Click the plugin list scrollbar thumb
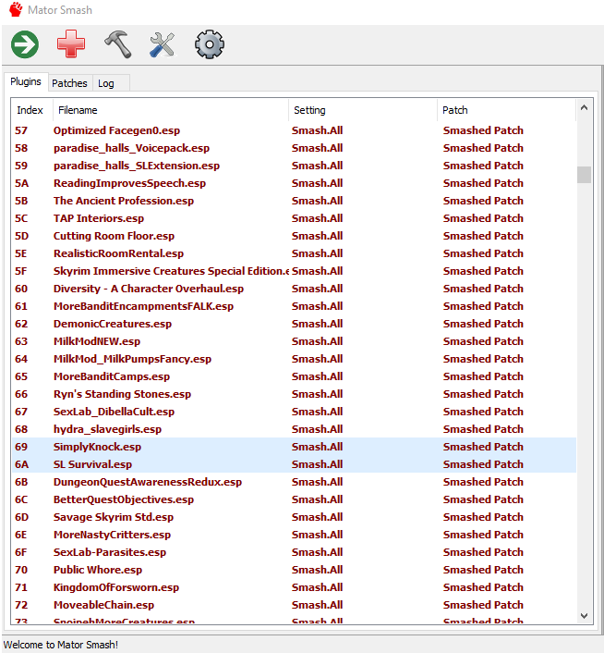 coord(584,175)
